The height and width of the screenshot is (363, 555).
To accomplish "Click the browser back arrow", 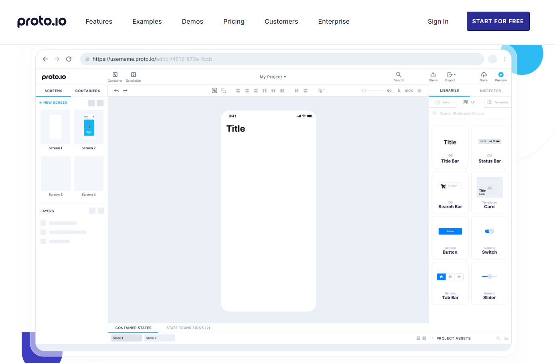I will click(45, 59).
